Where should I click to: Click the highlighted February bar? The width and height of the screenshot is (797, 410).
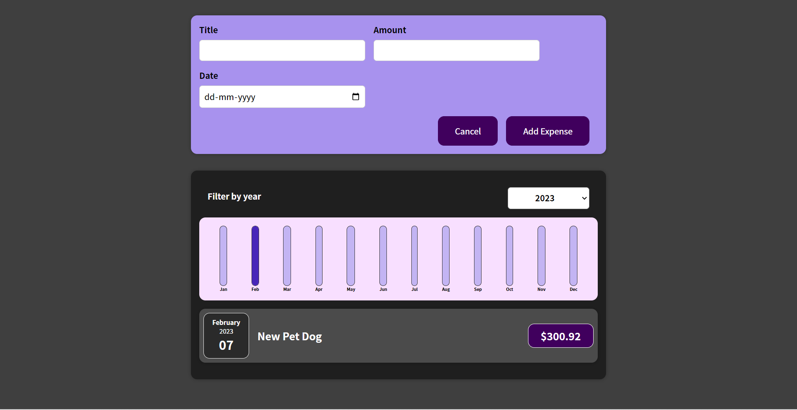pyautogui.click(x=255, y=255)
